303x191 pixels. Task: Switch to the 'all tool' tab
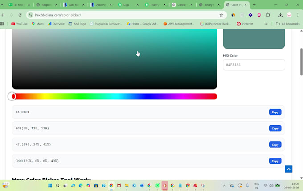tap(18, 4)
